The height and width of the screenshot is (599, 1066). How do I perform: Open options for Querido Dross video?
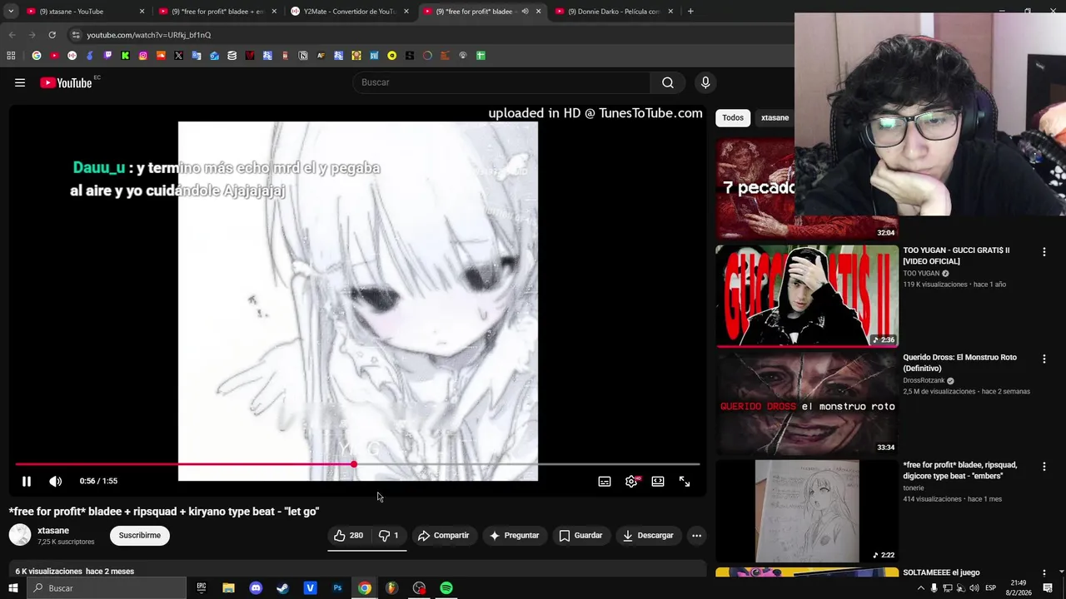1044,359
